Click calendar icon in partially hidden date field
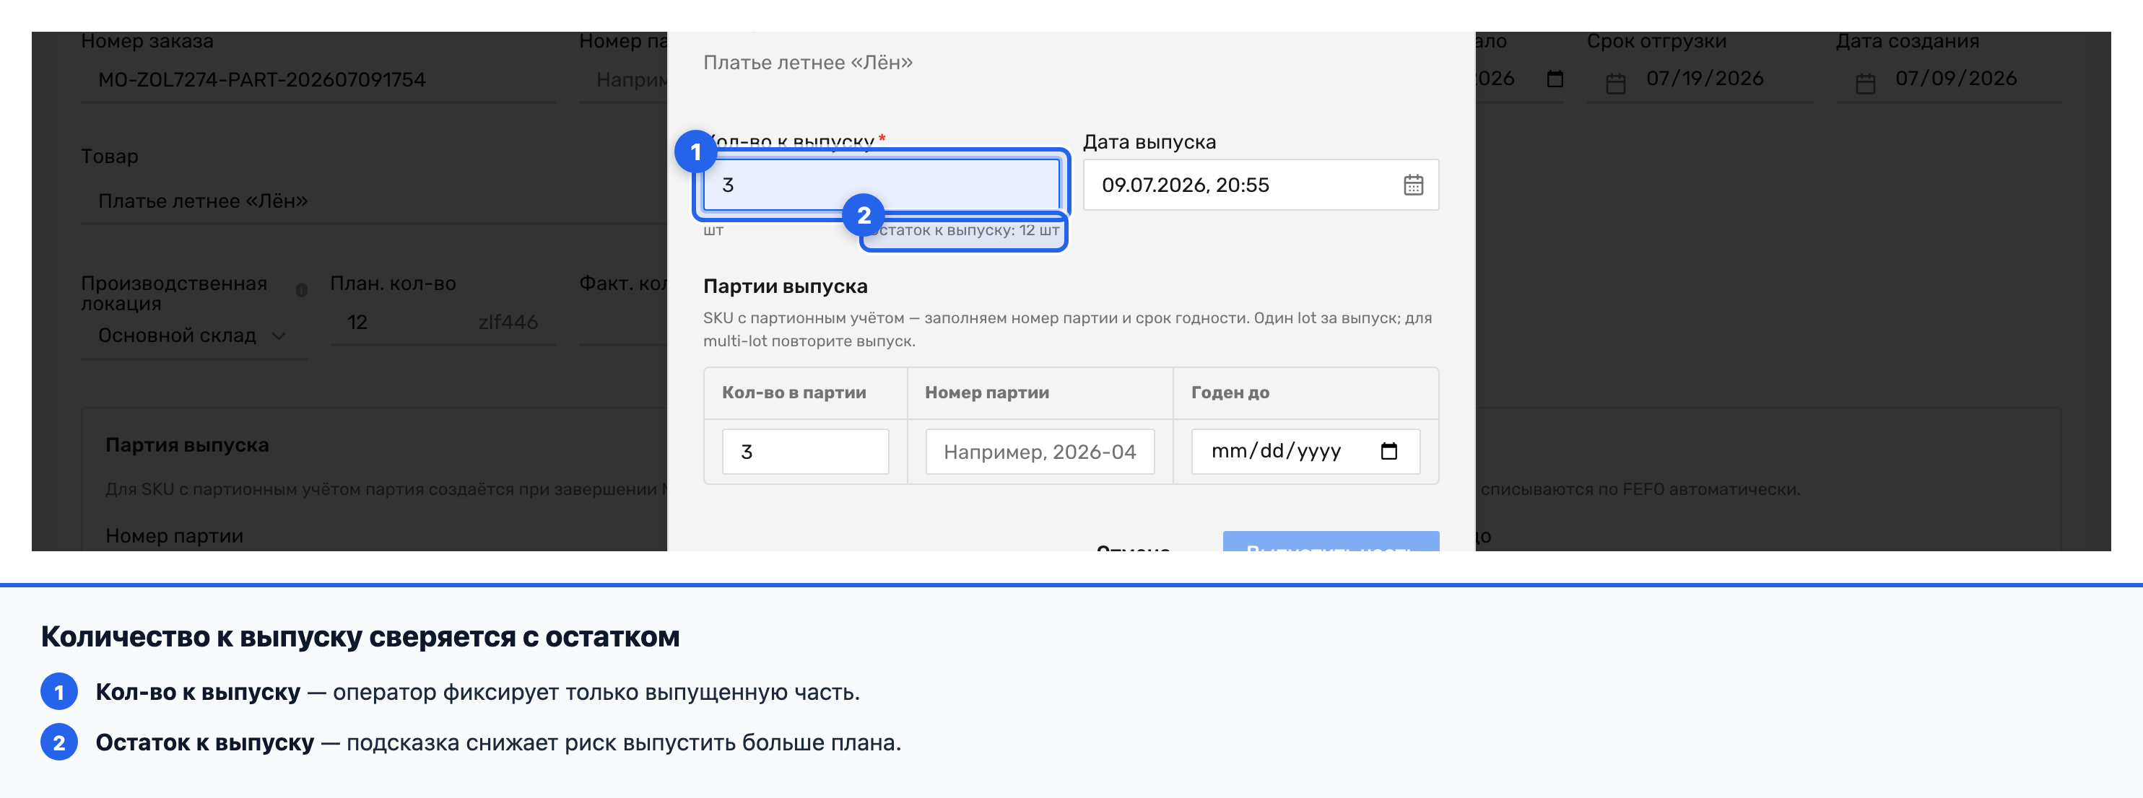The image size is (2143, 798). [x=1554, y=79]
